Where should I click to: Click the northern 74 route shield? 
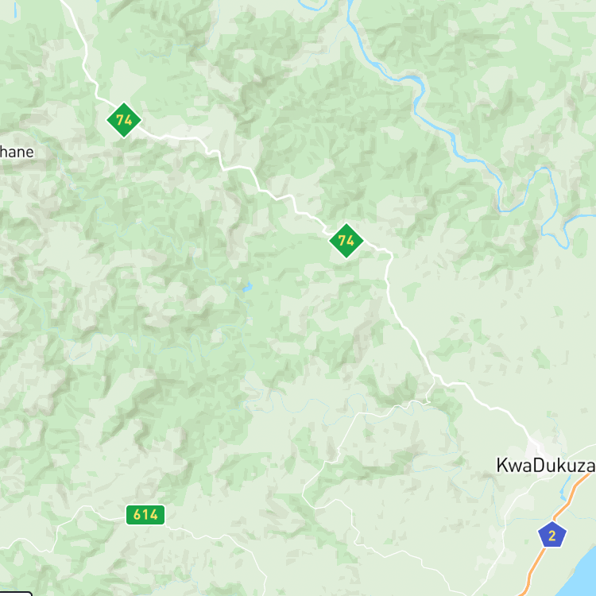tap(124, 120)
